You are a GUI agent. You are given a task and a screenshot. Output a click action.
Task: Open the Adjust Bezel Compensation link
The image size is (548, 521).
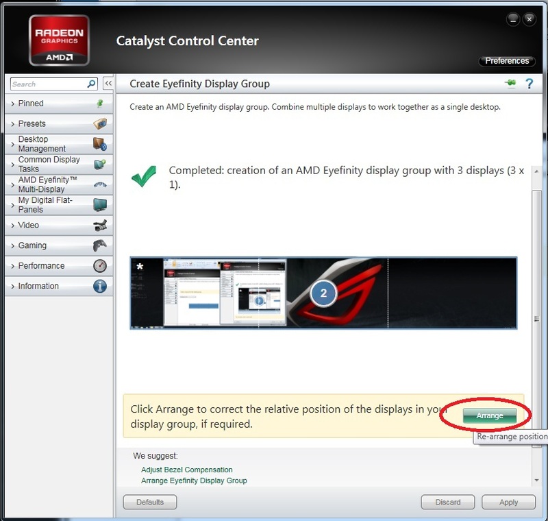(186, 470)
